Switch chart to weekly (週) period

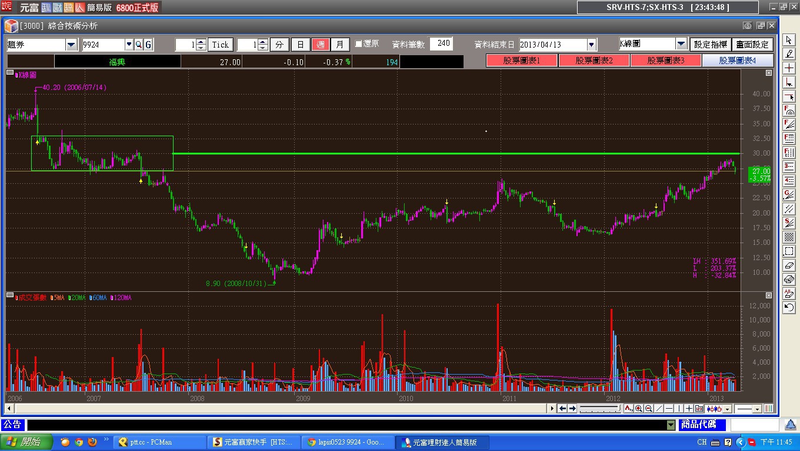(x=321, y=45)
